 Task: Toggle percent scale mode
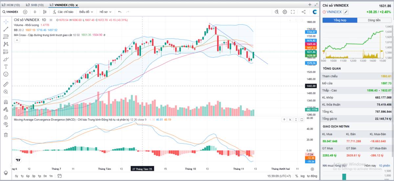(x=296, y=176)
